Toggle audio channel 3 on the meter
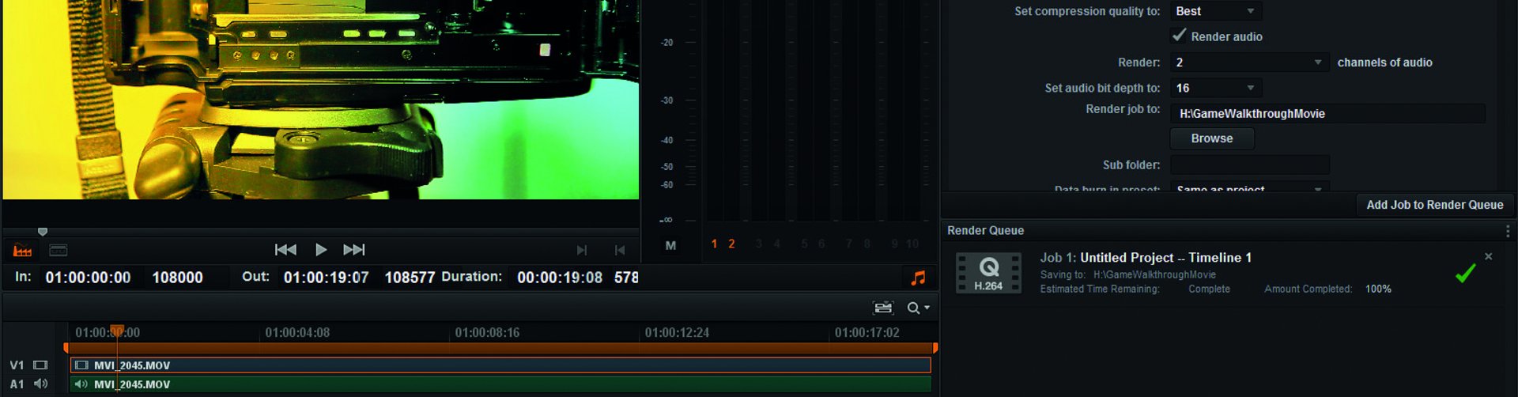 coord(759,244)
